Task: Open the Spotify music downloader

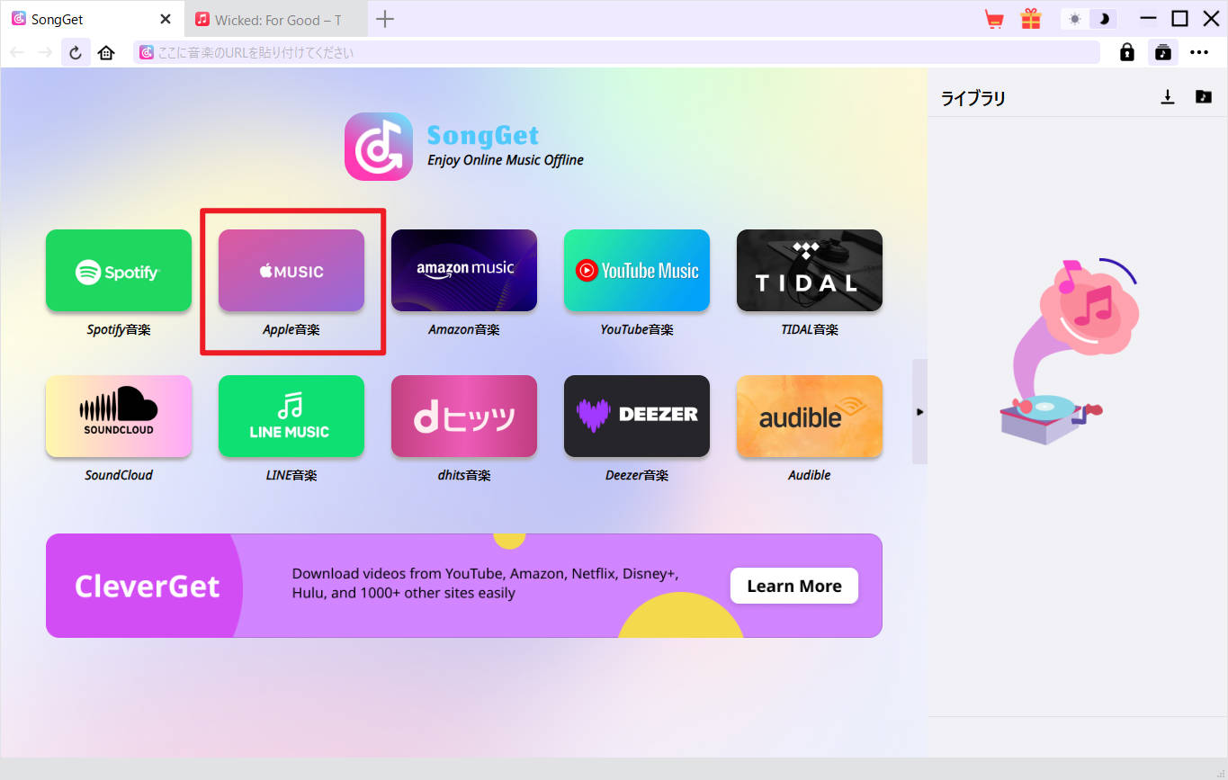Action: 118,270
